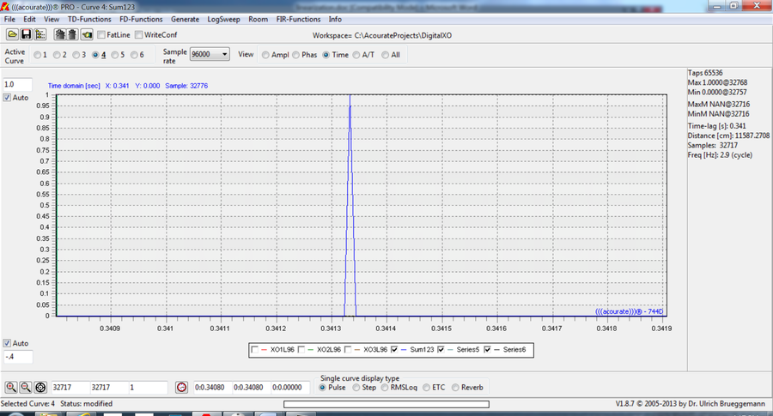Click the target full-zoom icon
This screenshot has width=773, height=416.
click(40, 388)
